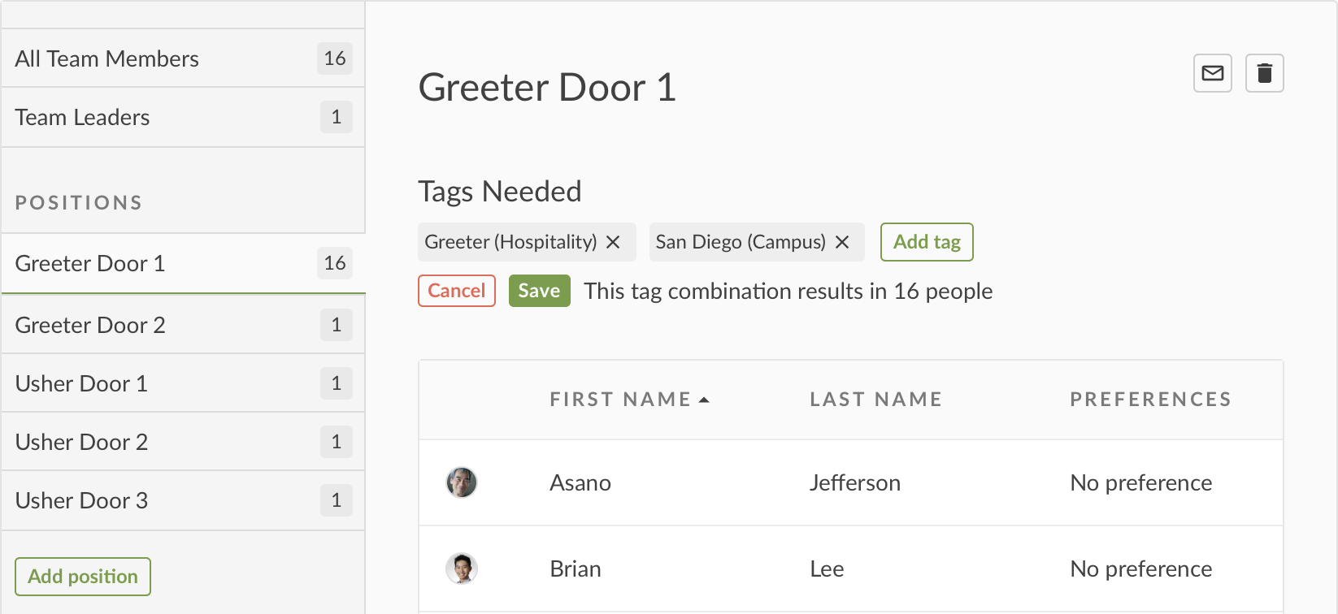Viewport: 1338px width, 614px height.
Task: Click the trash delete icon
Action: [1264, 73]
